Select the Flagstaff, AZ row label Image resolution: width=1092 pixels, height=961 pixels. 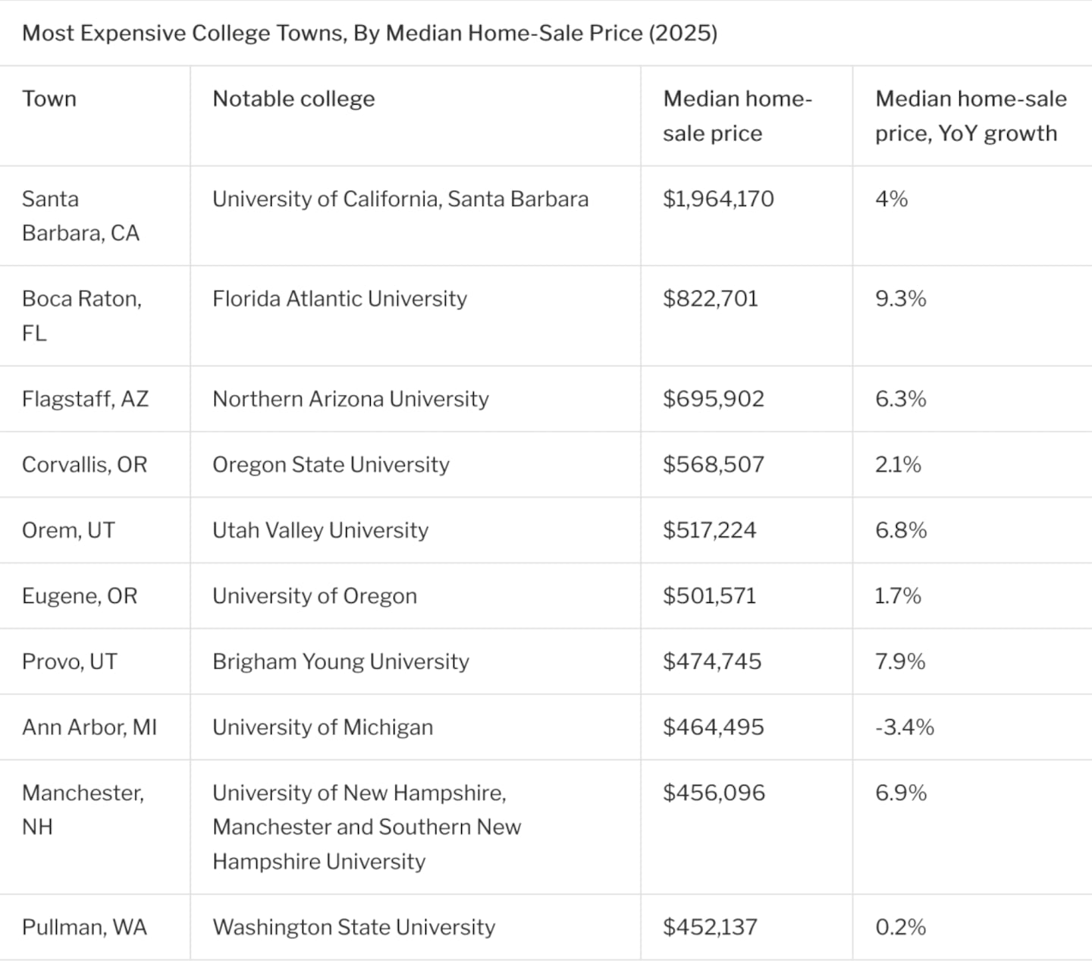click(85, 399)
